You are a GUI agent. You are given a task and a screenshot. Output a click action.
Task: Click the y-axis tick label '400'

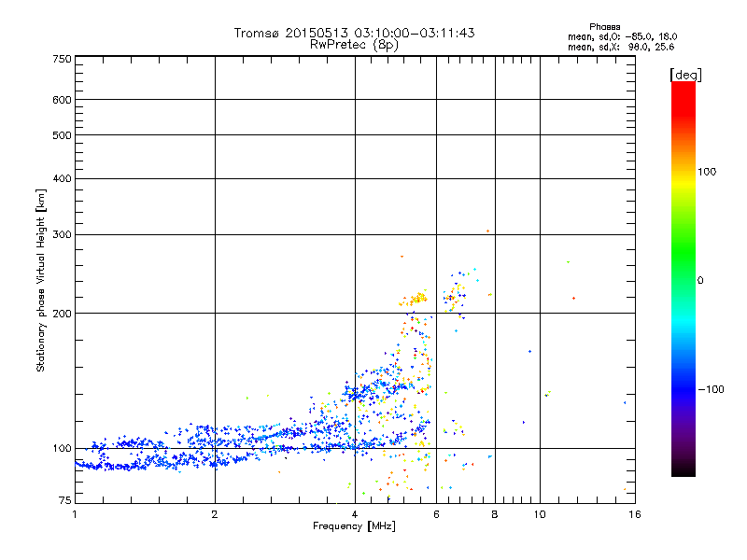[x=63, y=178]
